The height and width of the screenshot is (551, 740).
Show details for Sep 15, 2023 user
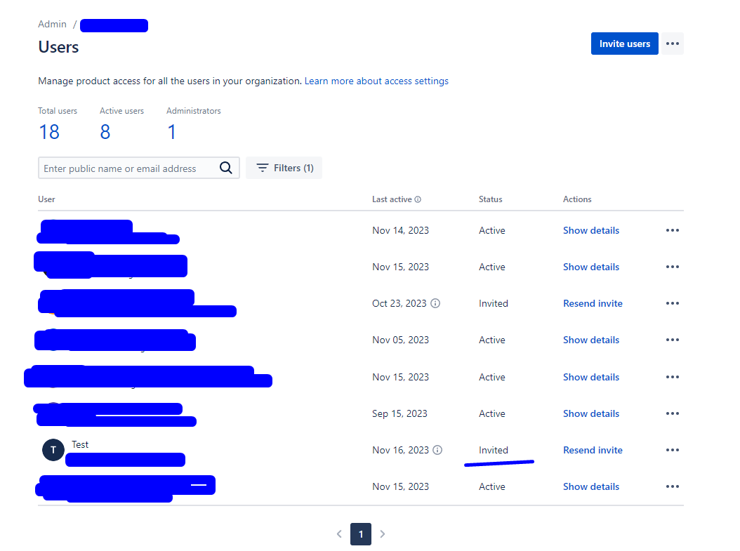point(591,413)
